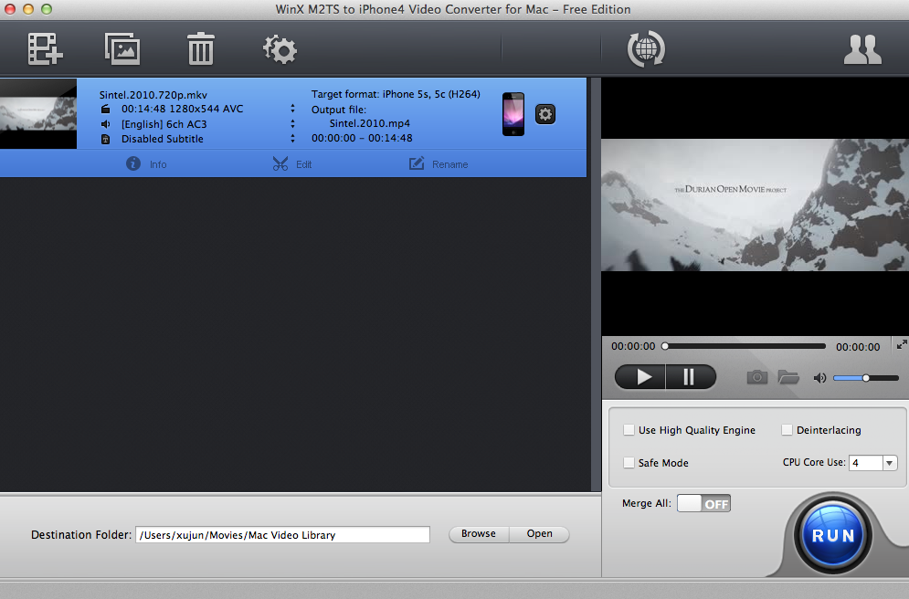Open snapshot folder icon in preview
This screenshot has height=599, width=909.
[788, 377]
